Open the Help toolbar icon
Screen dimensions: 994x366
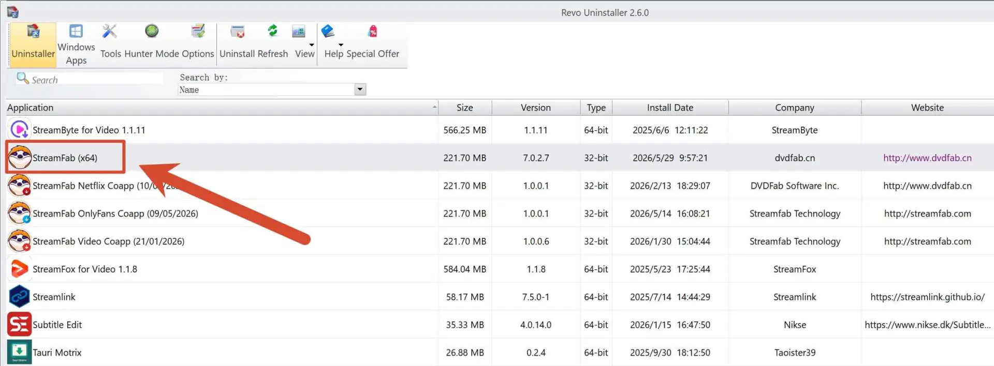tap(328, 32)
